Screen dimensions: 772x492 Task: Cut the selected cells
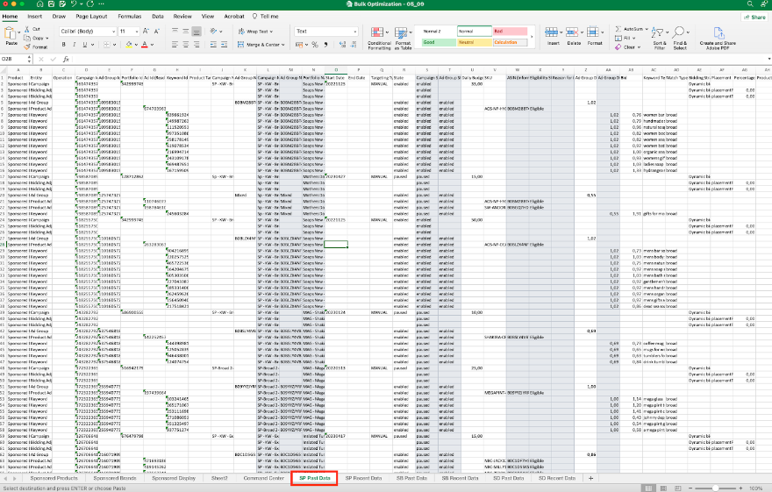pyautogui.click(x=33, y=29)
